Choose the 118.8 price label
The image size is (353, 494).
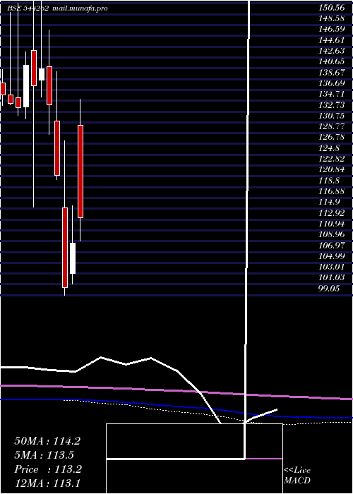(x=330, y=180)
